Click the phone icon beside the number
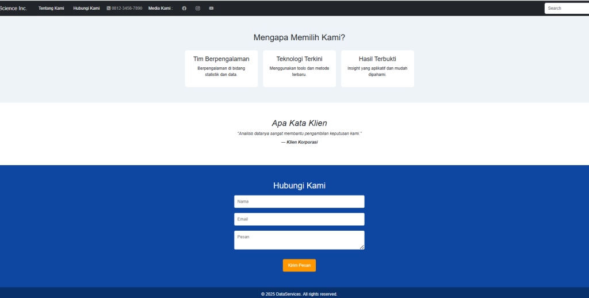 pos(109,8)
